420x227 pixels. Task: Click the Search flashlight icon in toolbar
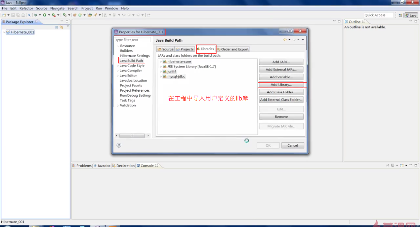(x=95, y=15)
